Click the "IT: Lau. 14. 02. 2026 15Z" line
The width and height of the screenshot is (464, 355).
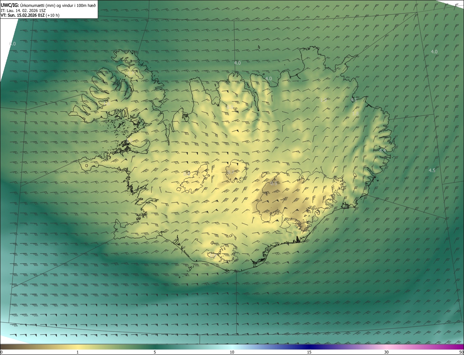point(23,11)
